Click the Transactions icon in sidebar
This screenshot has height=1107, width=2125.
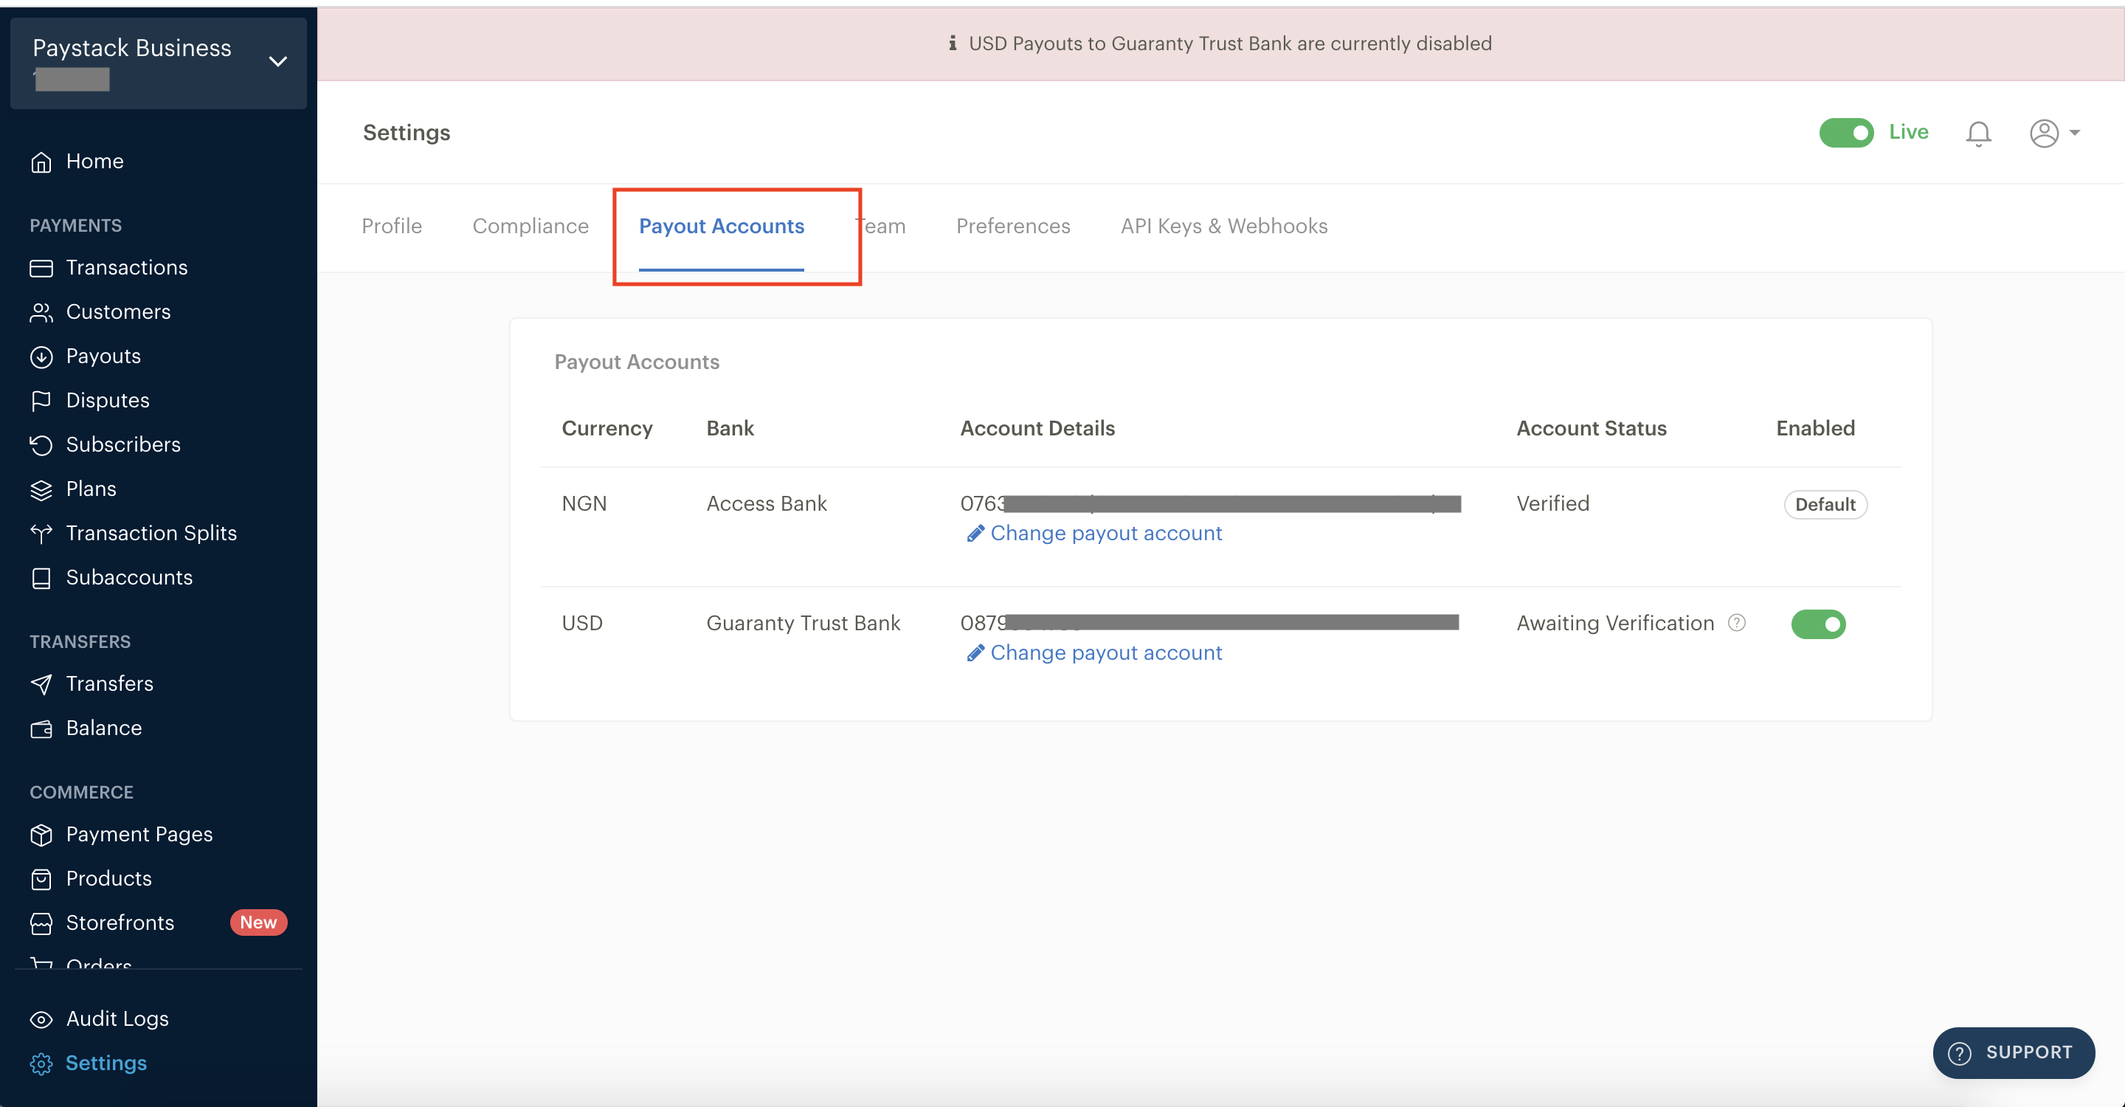coord(44,267)
